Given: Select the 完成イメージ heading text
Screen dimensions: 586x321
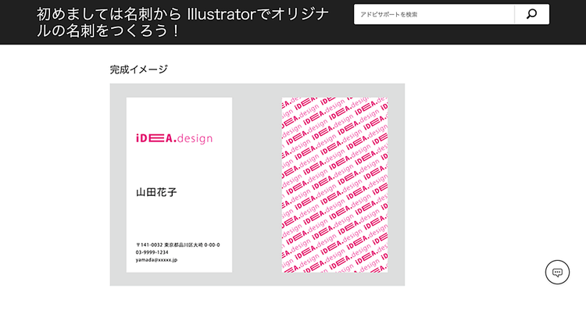Looking at the screenshot, I should pyautogui.click(x=138, y=70).
